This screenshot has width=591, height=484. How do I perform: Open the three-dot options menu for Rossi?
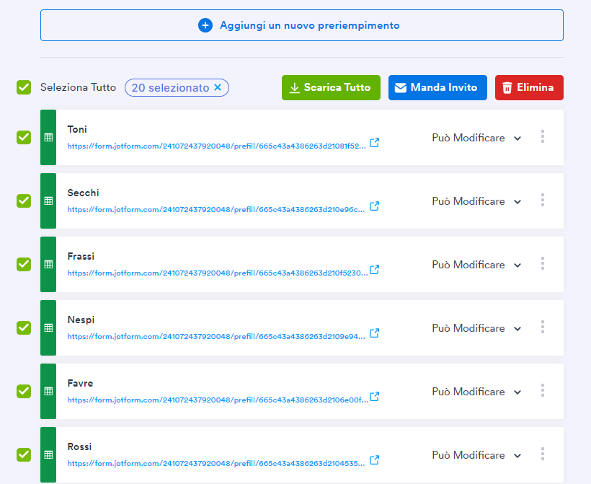point(542,454)
